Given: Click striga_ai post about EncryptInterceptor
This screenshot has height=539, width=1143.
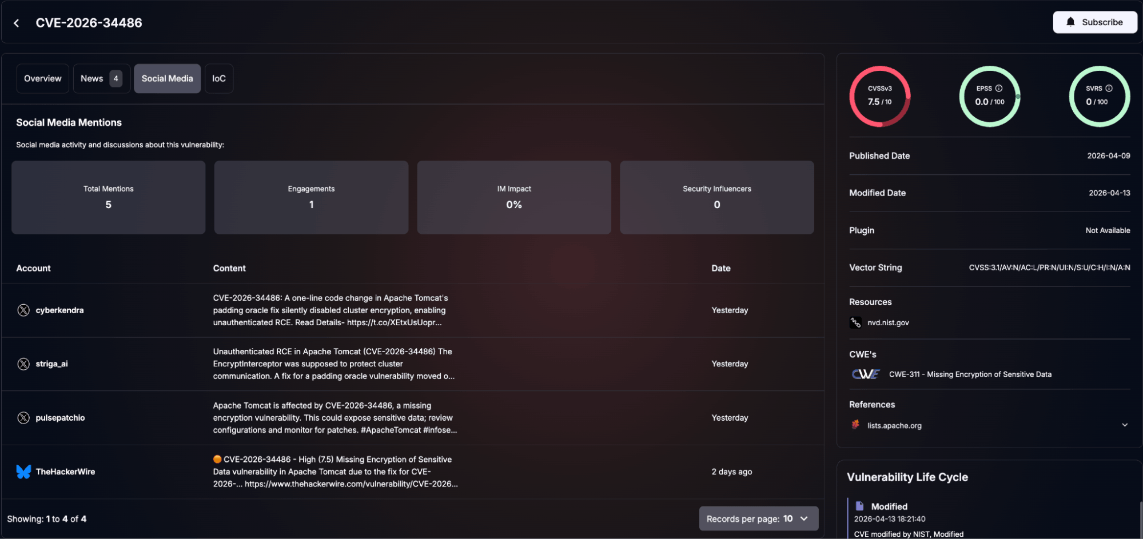Looking at the screenshot, I should [334, 364].
